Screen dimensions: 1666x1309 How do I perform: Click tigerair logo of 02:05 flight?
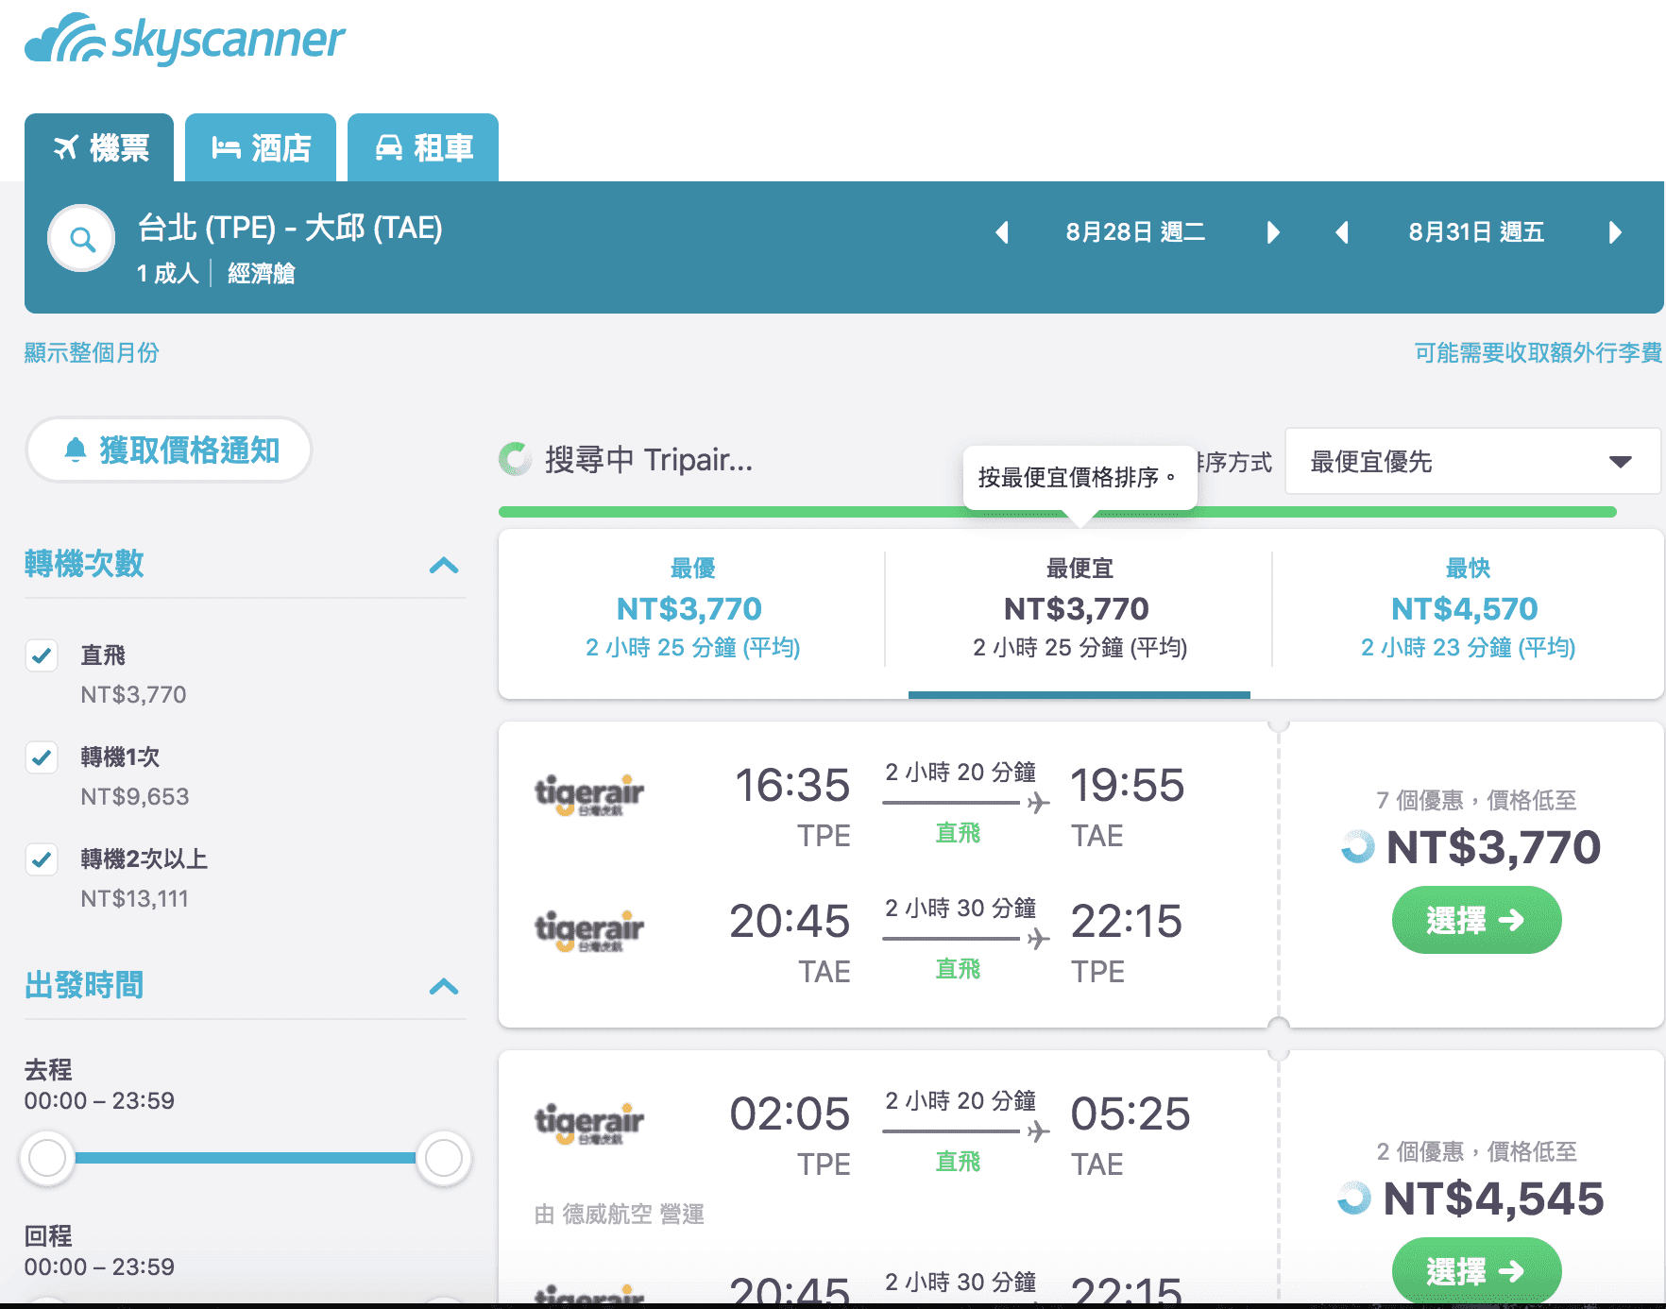click(589, 1123)
